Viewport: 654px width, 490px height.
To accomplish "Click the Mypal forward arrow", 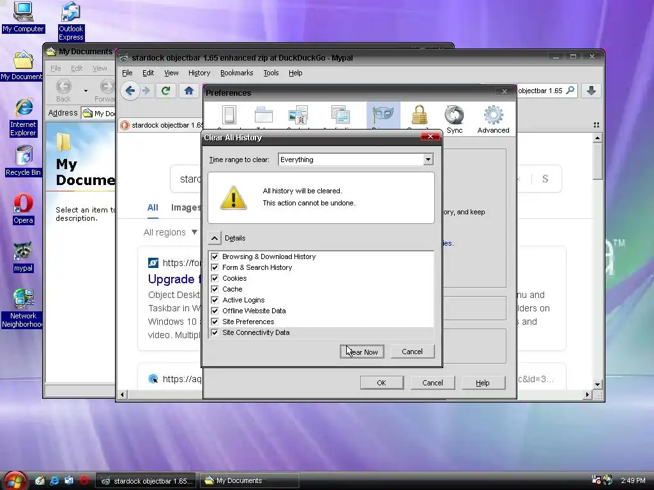I will click(146, 91).
